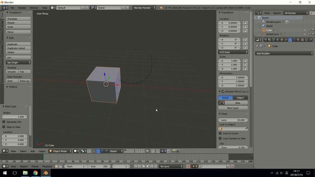Switch grease pencil source to Object

point(241,97)
